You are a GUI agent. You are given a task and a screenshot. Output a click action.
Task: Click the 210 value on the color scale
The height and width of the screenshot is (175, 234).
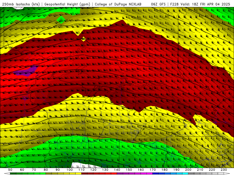200,170
